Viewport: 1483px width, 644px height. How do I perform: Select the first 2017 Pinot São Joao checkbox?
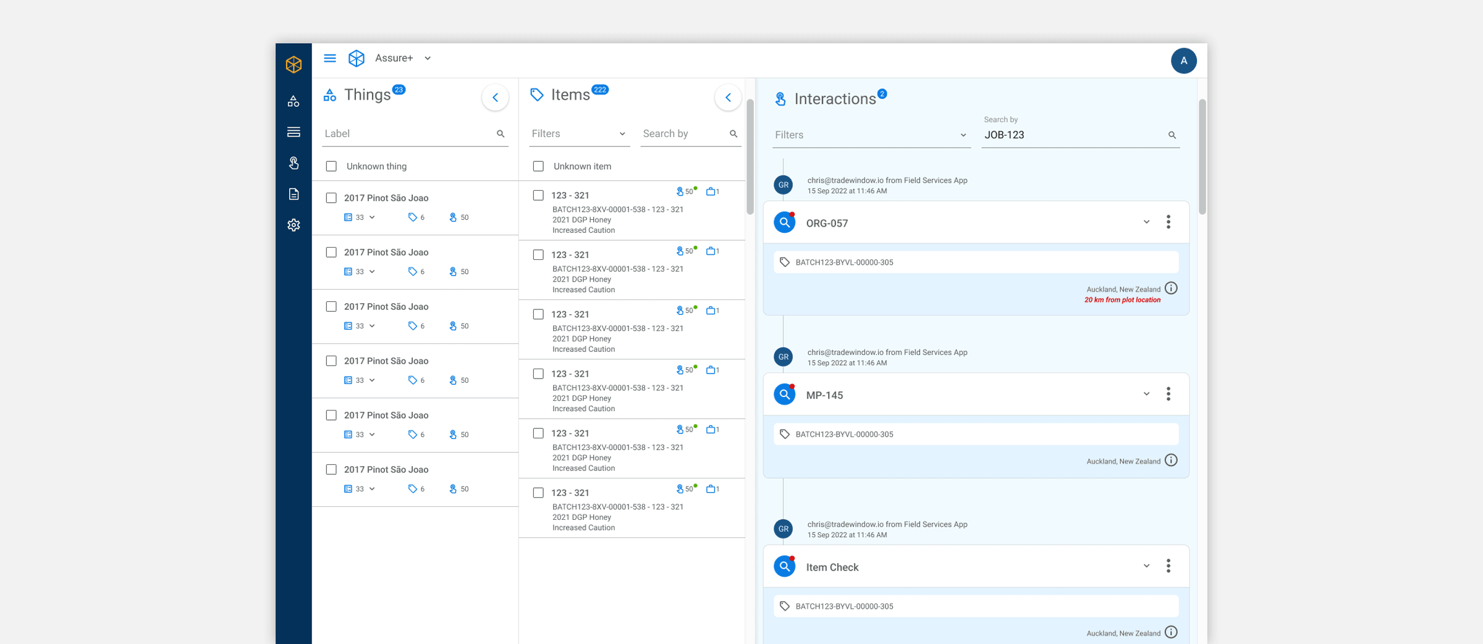tap(332, 198)
